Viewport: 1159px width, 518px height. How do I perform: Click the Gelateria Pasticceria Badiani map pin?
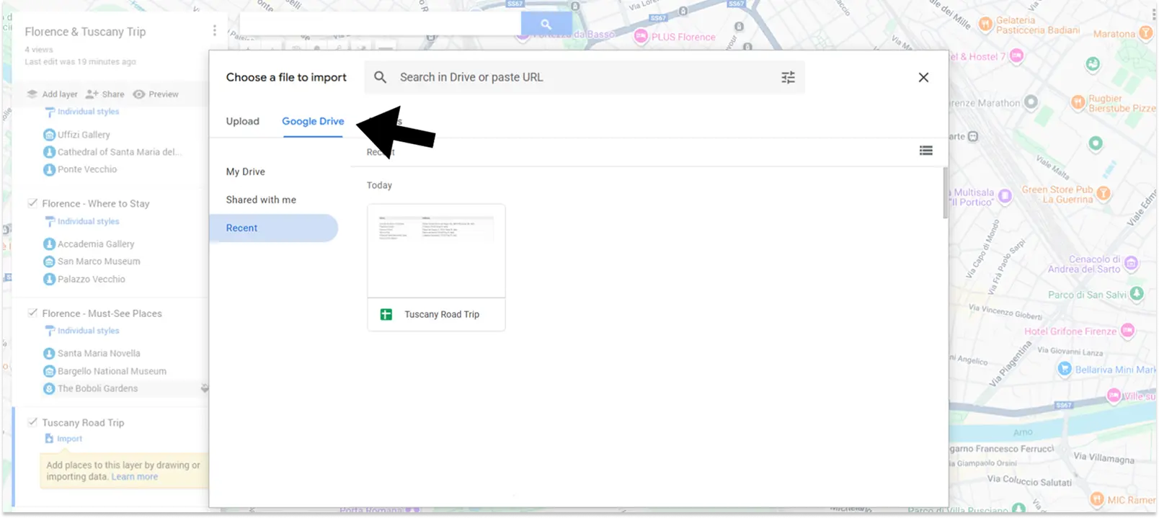[985, 24]
